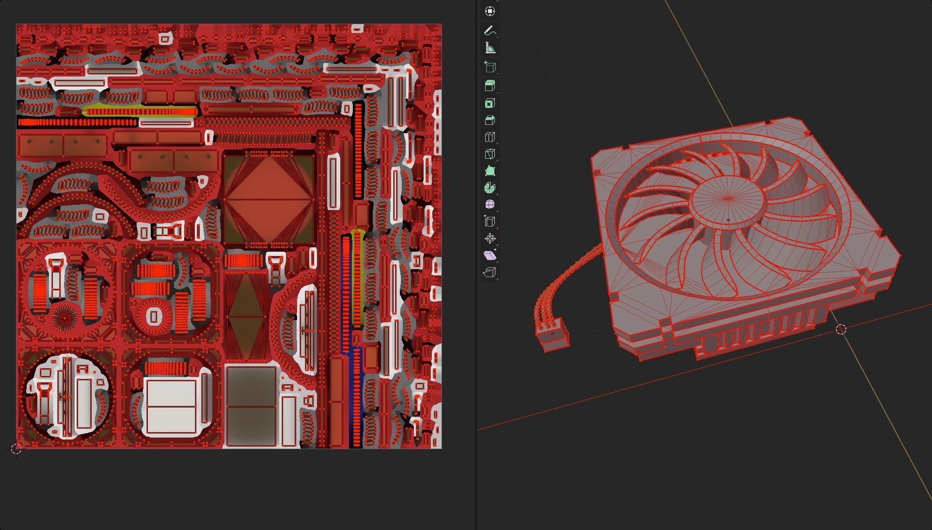Select the Rip Region tool
Screen dimensions: 932x530
click(490, 272)
